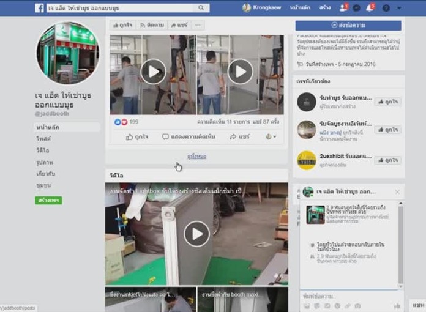Image resolution: width=426 pixels, height=312 pixels.
Task: Select วิดีโอ in the left sidebar
Action: pyautogui.click(x=42, y=150)
